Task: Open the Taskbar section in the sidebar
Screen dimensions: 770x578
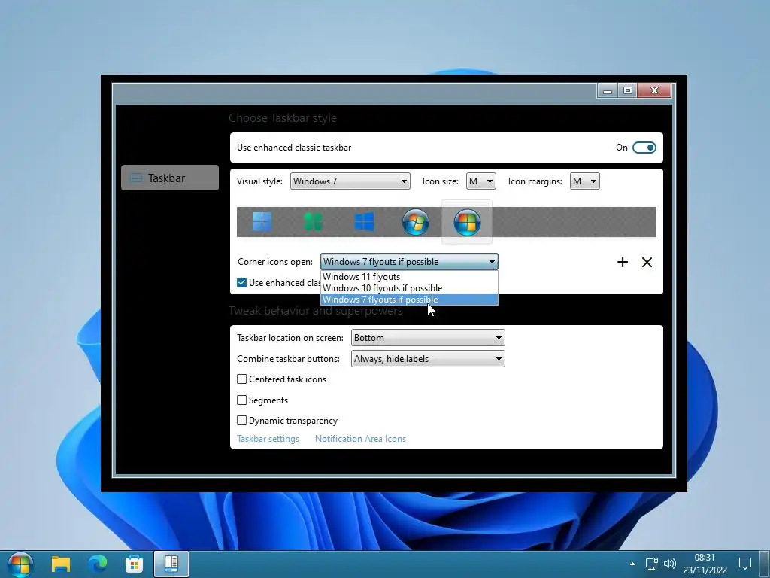Action: tap(170, 178)
